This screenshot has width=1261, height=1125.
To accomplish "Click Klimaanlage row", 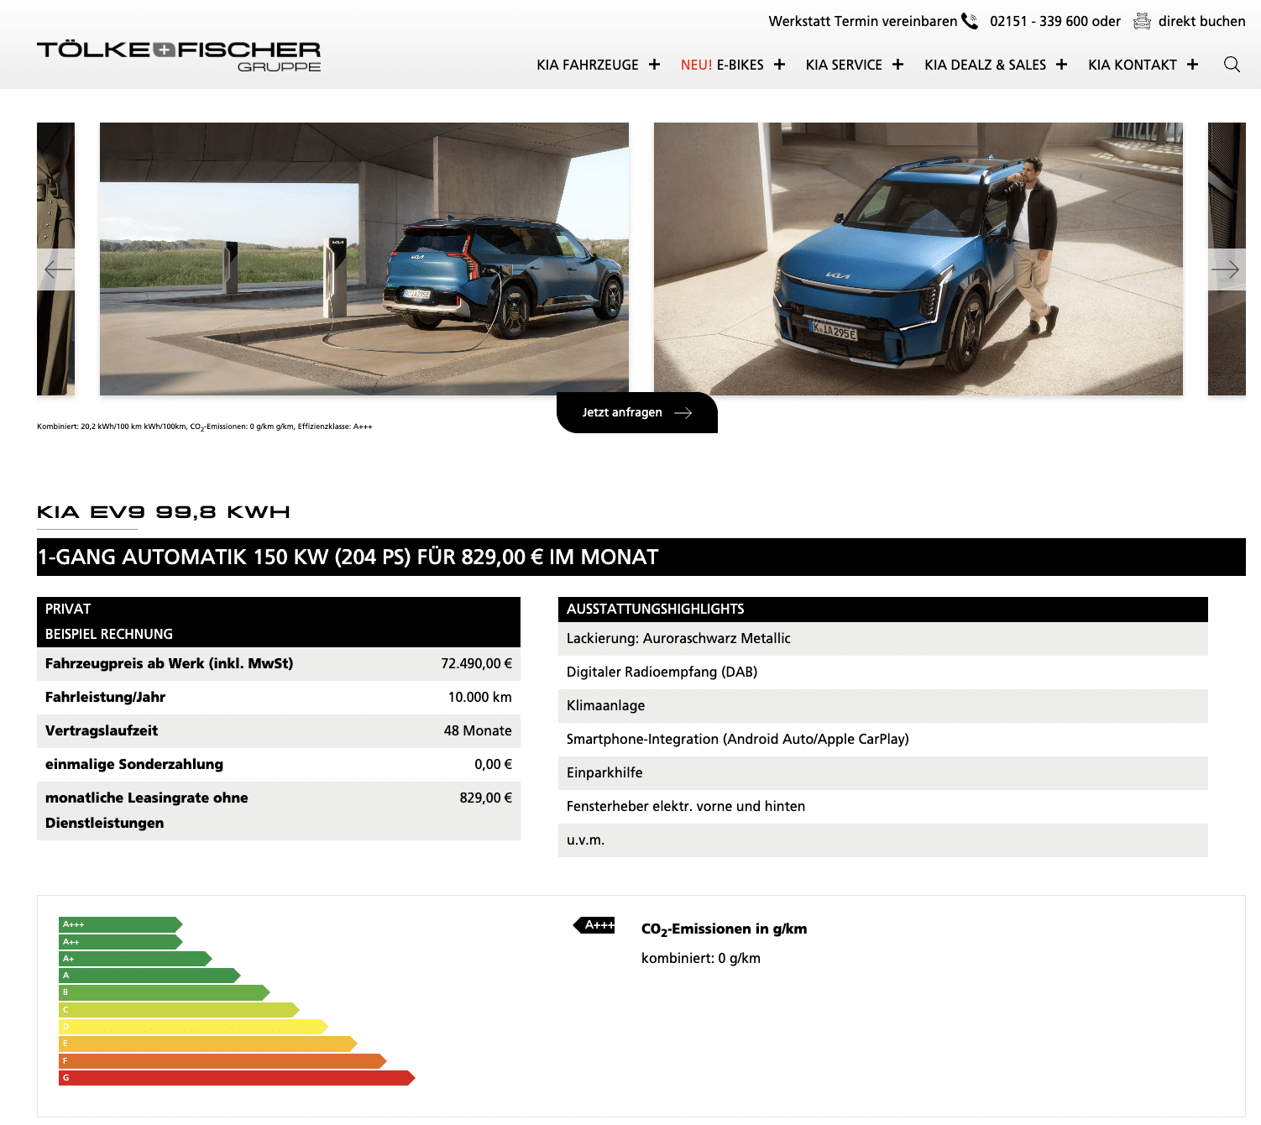I will click(x=883, y=706).
